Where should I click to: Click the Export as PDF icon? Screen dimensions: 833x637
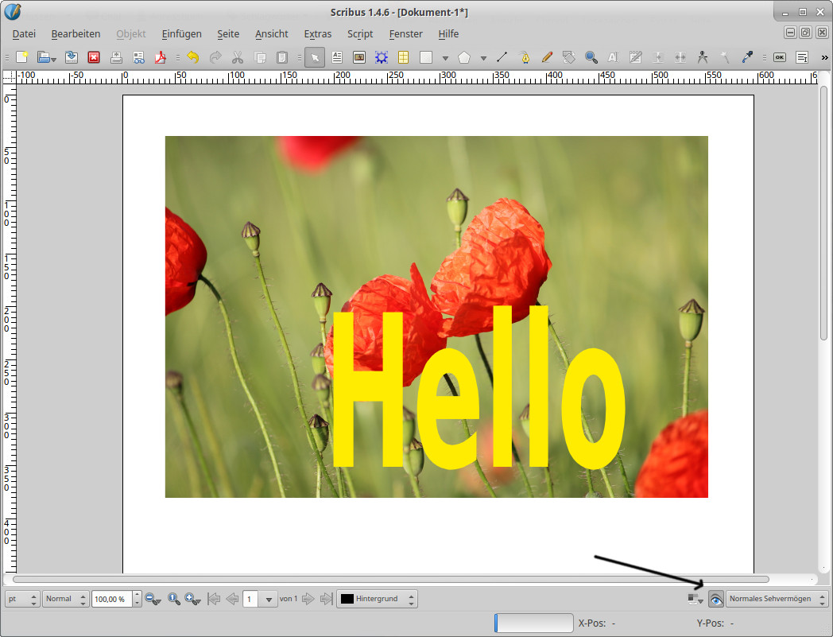pyautogui.click(x=161, y=57)
